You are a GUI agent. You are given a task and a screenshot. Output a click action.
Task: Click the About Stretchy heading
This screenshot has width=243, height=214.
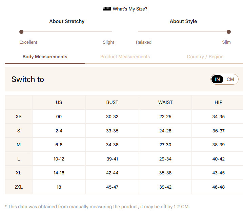[x=67, y=21]
